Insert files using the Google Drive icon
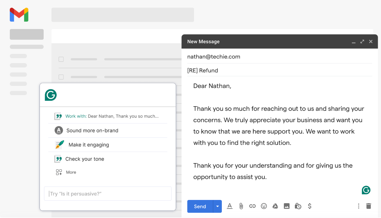381x218 pixels. [x=275, y=206]
